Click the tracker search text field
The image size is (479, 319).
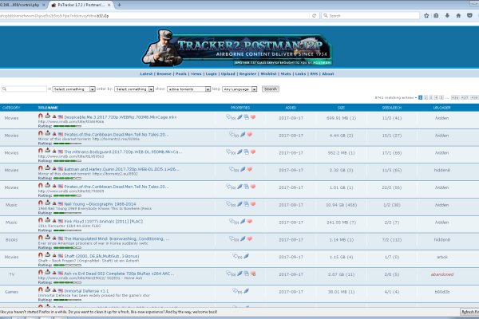[24, 89]
